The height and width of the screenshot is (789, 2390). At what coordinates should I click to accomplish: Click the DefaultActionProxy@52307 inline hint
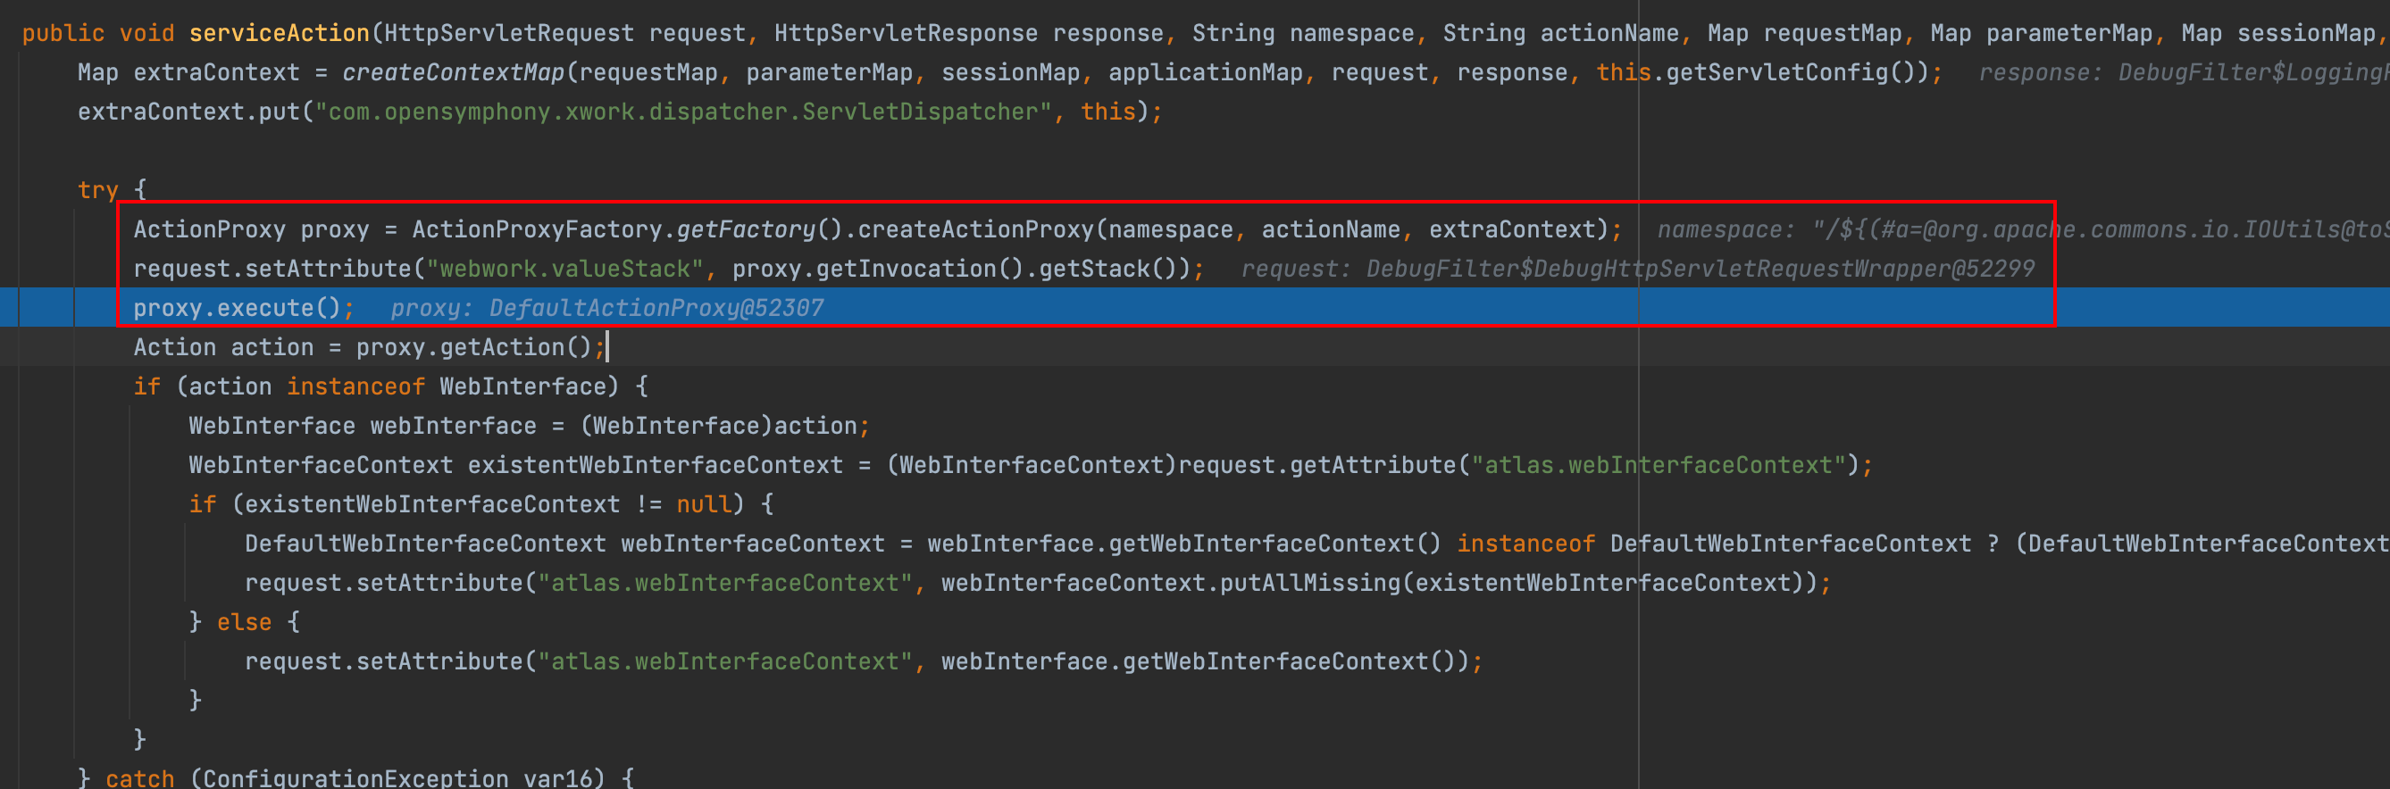655,308
